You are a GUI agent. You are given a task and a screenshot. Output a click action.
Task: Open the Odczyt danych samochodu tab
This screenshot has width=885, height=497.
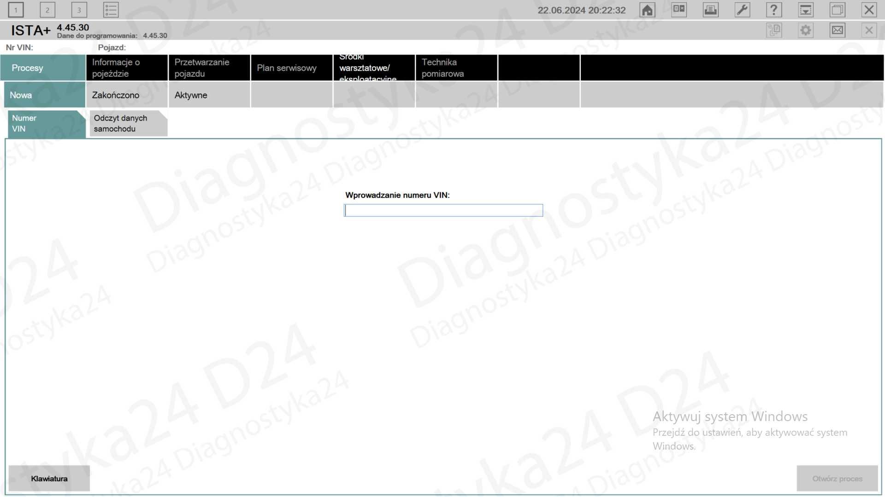point(128,123)
